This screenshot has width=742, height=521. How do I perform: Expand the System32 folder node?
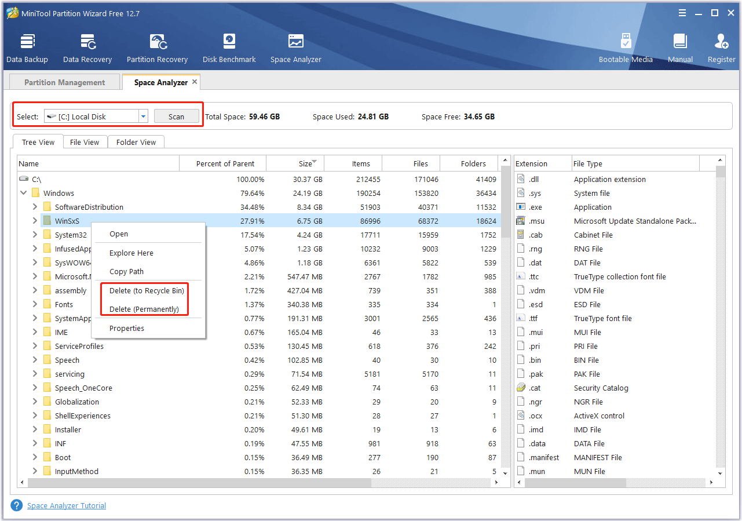click(x=35, y=235)
